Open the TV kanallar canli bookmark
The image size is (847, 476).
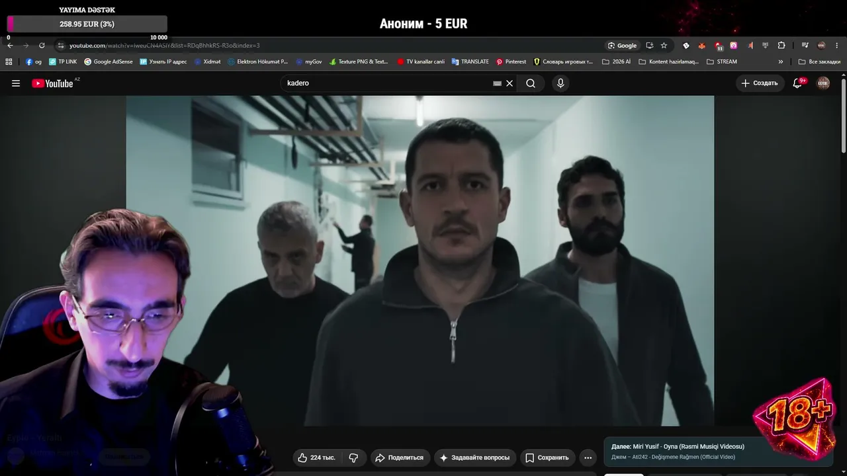(421, 61)
